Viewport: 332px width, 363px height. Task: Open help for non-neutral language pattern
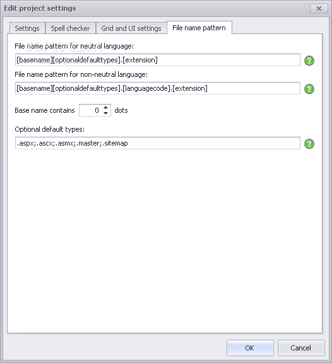(309, 89)
